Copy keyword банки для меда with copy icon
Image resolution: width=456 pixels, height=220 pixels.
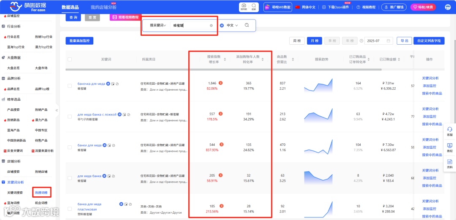pyautogui.click(x=114, y=145)
